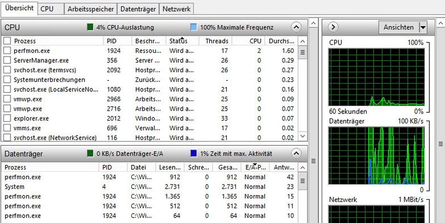
Task: Select the Übersicht tab
Action: 19,8
